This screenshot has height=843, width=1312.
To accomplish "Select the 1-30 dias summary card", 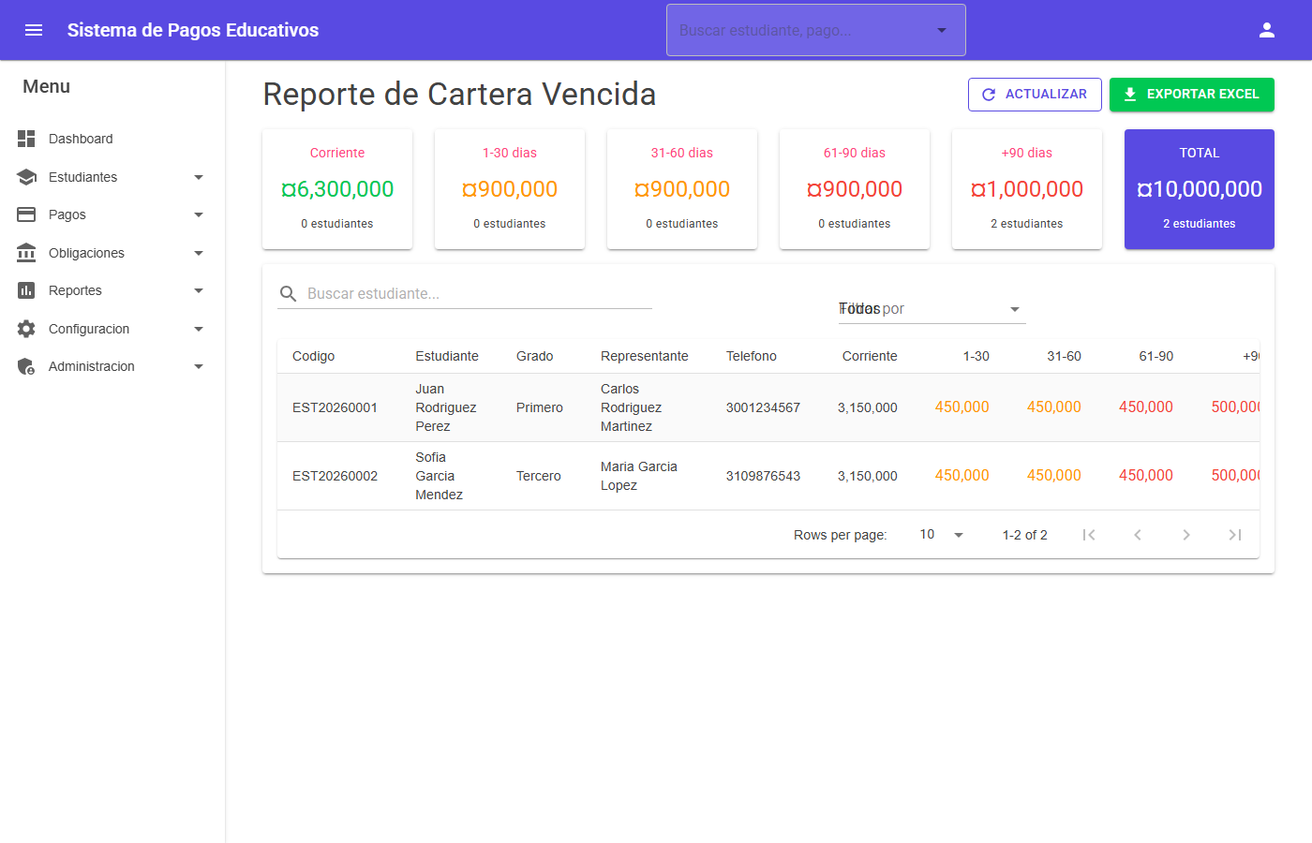I will click(510, 189).
